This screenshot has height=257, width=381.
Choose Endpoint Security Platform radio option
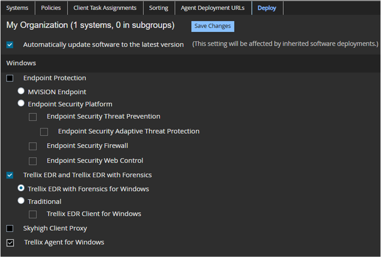[21, 103]
